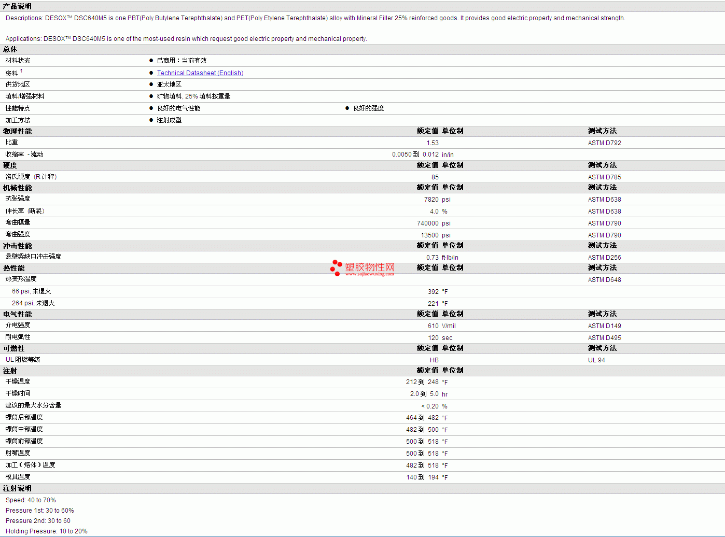Click the 可燃性 section header
The height and width of the screenshot is (537, 725).
[13, 348]
